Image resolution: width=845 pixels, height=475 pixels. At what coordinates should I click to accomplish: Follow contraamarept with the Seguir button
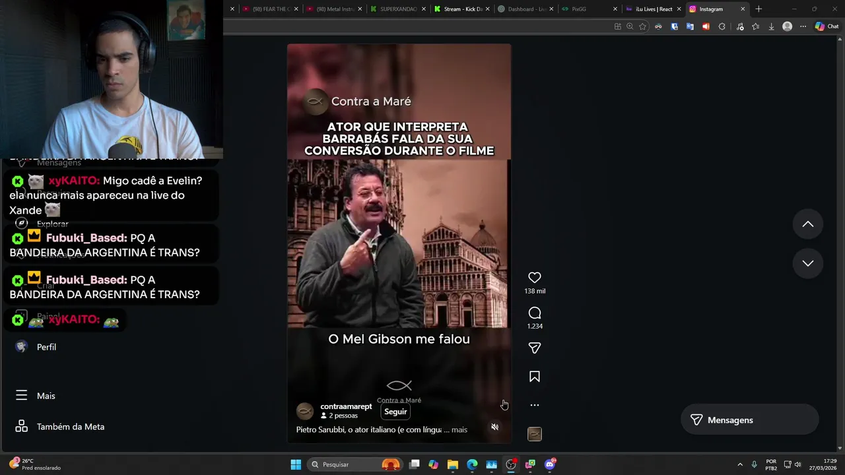[395, 412]
